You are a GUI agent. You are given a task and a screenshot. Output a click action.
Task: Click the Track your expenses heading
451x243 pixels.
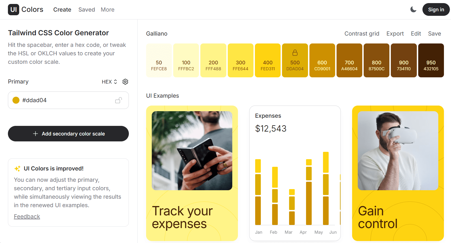[x=182, y=217]
